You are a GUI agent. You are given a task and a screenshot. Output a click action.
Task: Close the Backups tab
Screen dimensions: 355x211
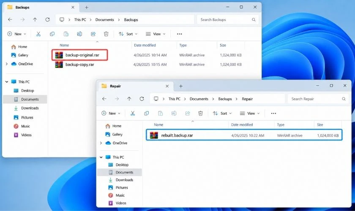point(73,8)
